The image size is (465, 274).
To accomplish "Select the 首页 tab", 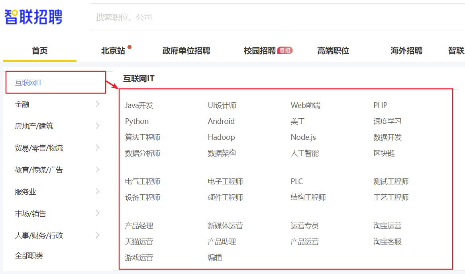I will pyautogui.click(x=39, y=51).
